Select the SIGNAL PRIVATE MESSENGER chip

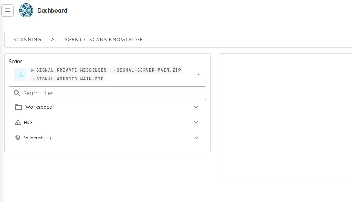tap(69, 70)
